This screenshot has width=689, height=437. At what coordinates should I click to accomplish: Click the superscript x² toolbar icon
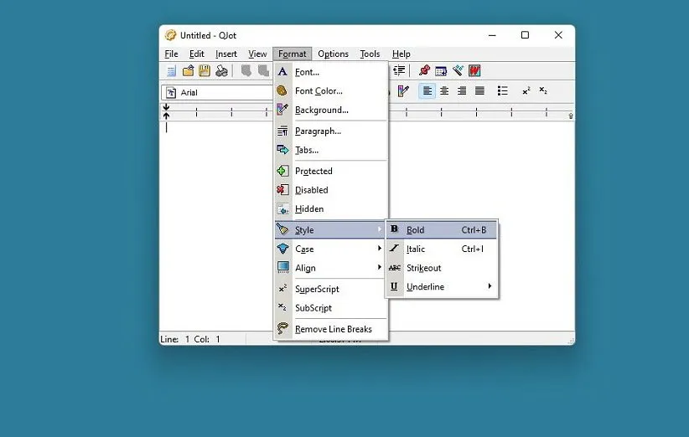click(x=526, y=91)
